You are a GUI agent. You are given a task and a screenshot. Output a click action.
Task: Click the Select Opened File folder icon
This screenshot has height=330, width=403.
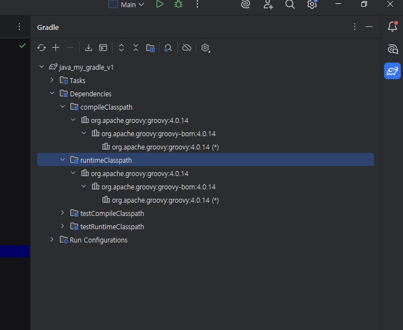[150, 48]
